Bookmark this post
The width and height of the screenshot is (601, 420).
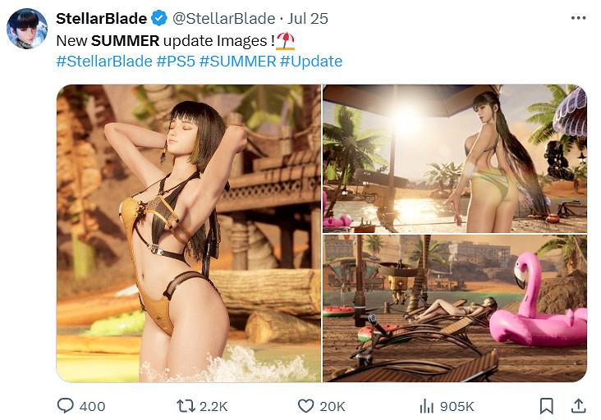[x=547, y=406]
